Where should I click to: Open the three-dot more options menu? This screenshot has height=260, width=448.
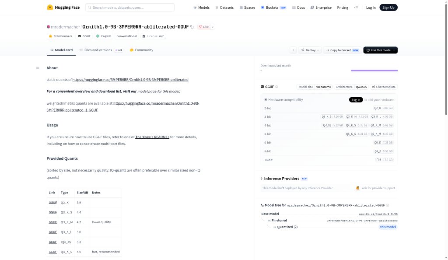[293, 50]
